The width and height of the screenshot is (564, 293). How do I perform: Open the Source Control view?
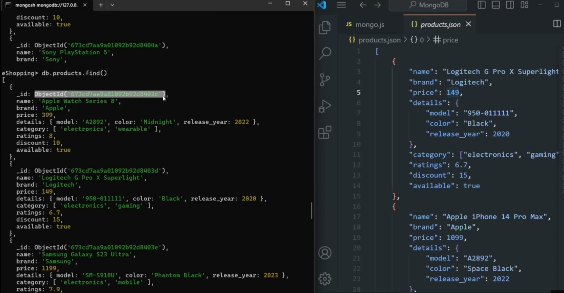pyautogui.click(x=325, y=80)
